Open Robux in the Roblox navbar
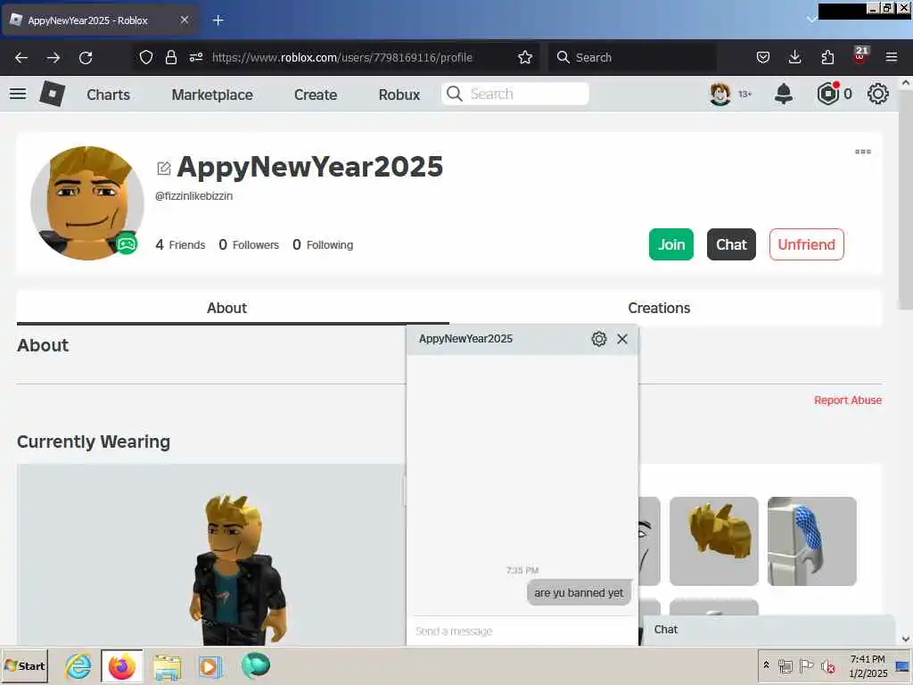The width and height of the screenshot is (913, 685). [399, 95]
